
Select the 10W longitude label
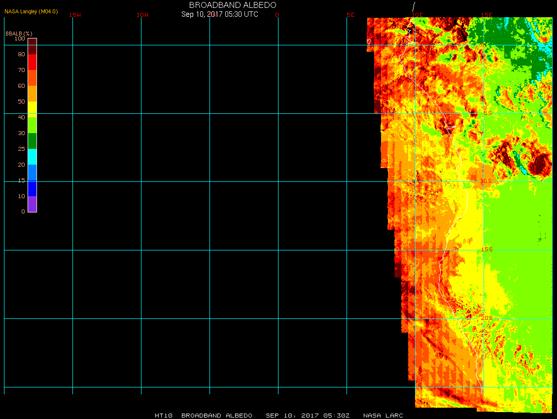click(x=142, y=15)
